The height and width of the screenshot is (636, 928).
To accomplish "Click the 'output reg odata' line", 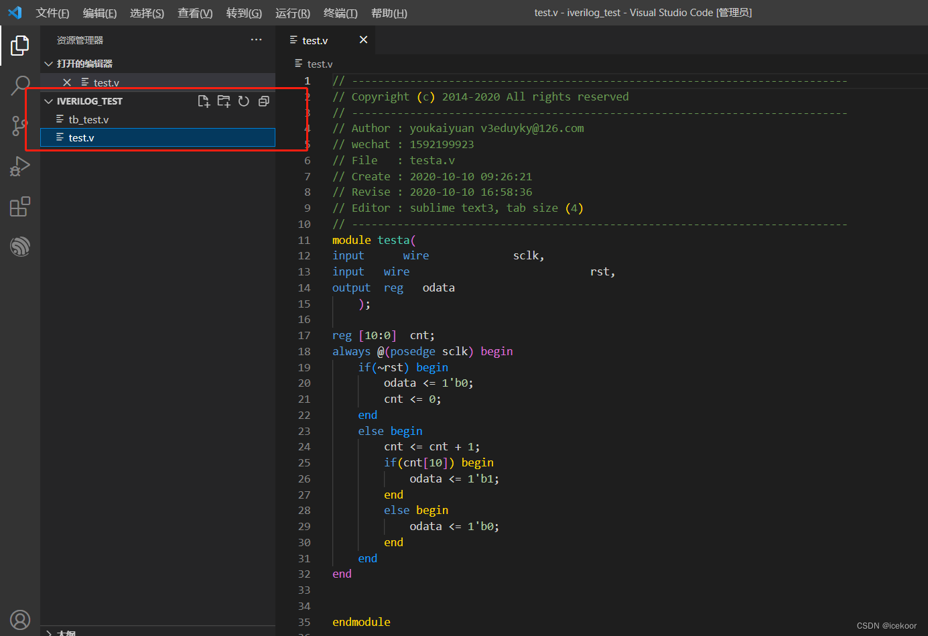I will point(393,288).
